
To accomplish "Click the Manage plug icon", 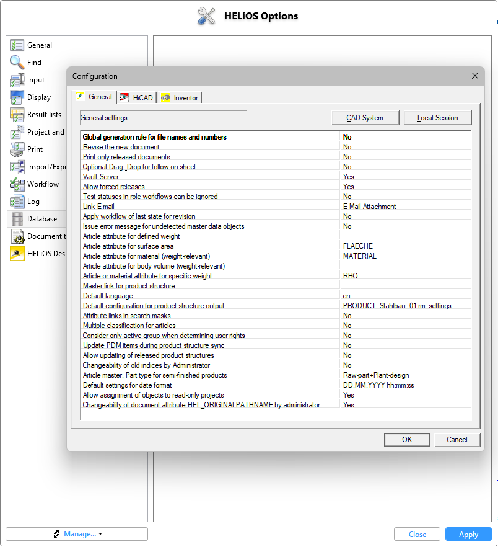I will pyautogui.click(x=56, y=534).
